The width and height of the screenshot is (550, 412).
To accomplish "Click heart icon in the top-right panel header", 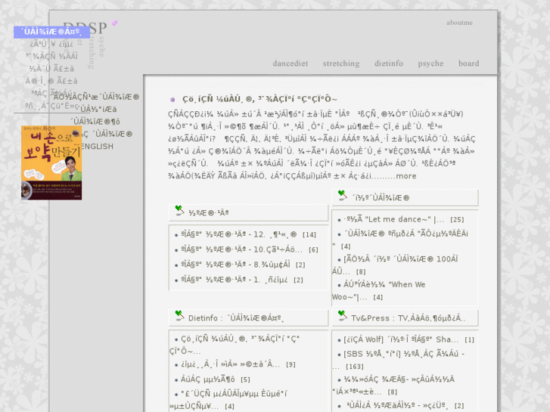I will 343,195.
